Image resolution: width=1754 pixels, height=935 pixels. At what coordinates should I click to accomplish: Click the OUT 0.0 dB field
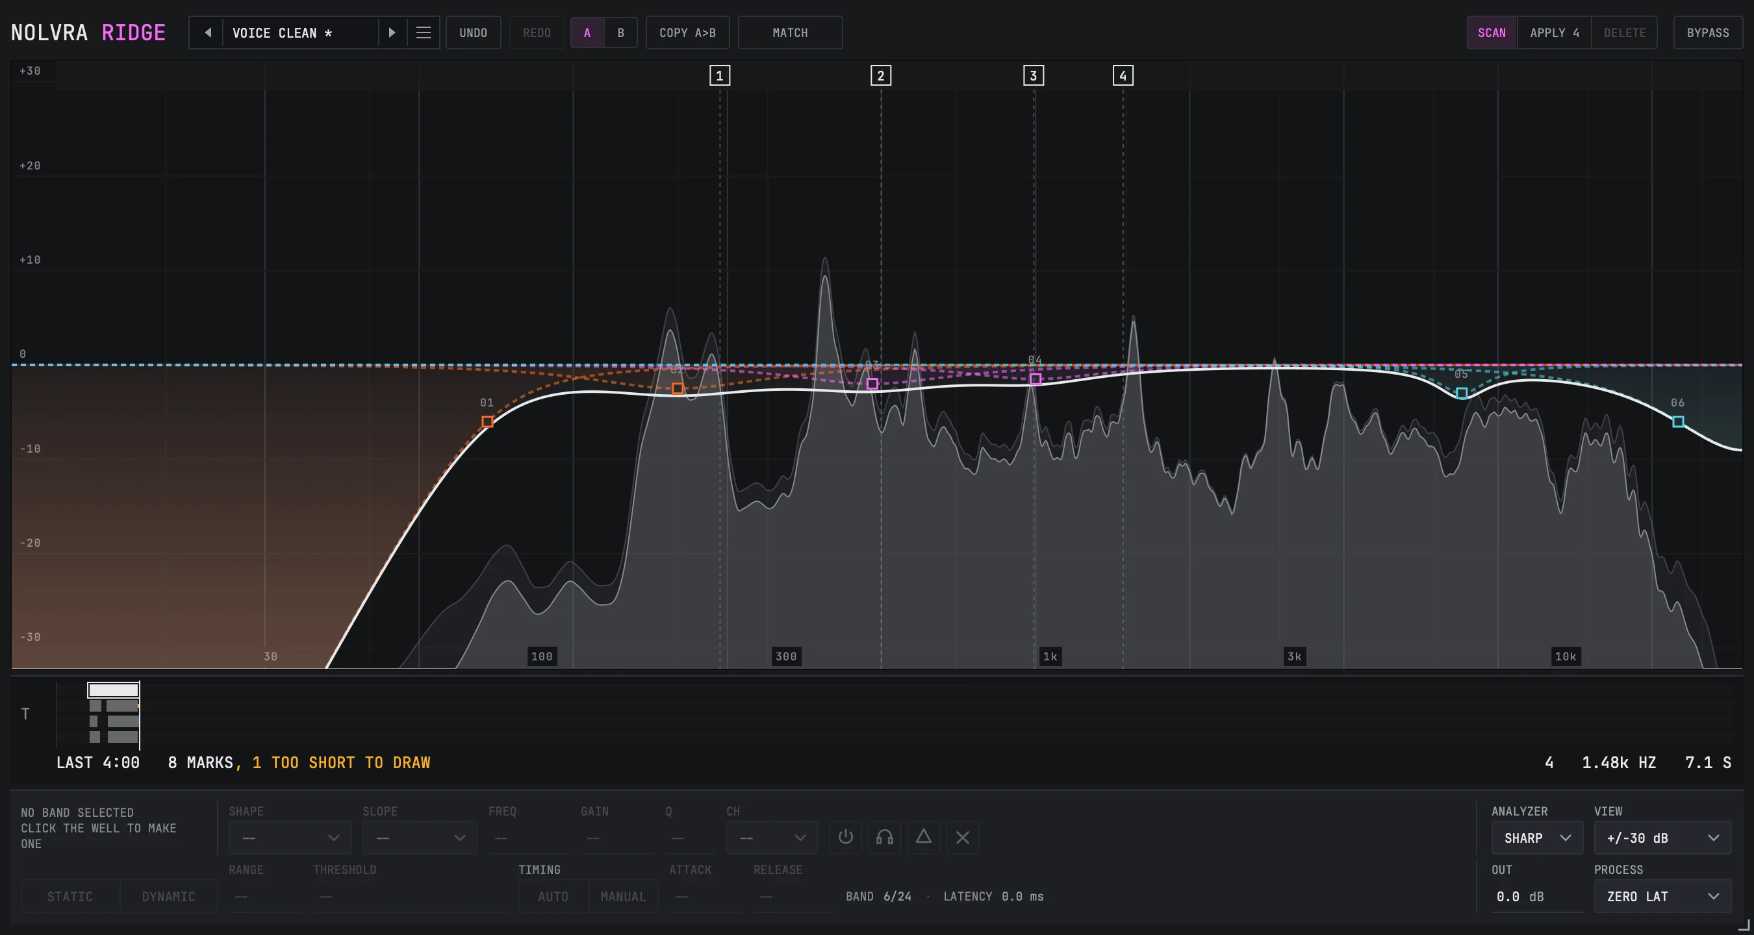point(1537,896)
